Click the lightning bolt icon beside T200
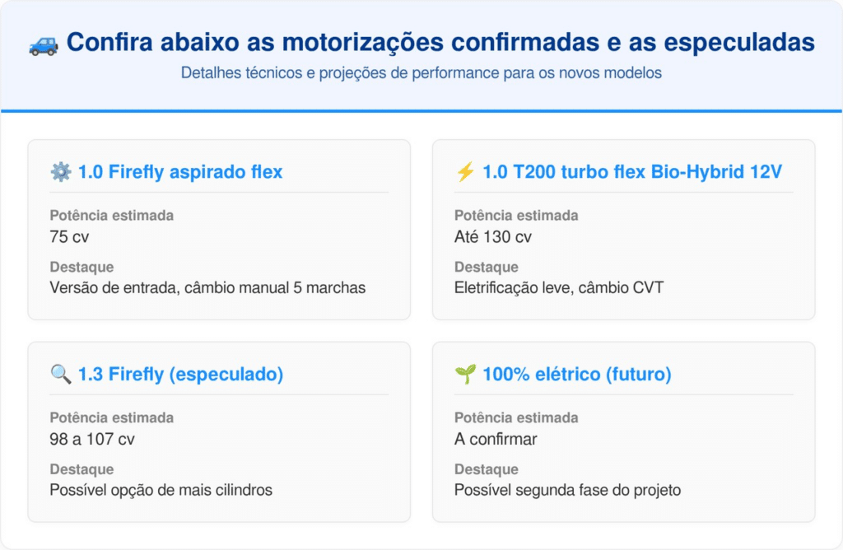 (x=465, y=172)
